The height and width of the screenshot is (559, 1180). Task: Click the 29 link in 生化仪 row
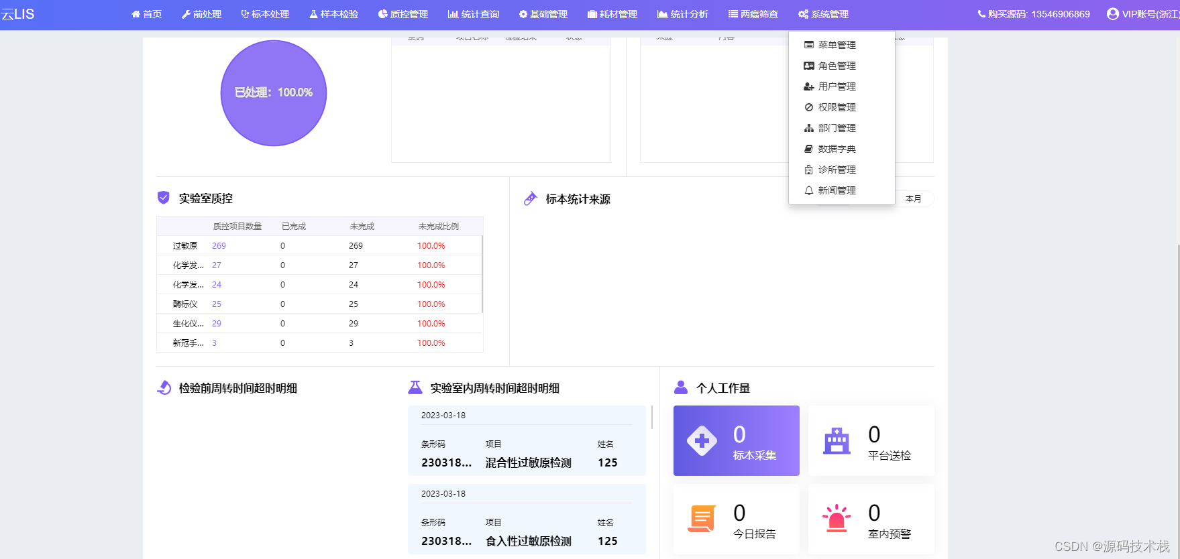[216, 324]
